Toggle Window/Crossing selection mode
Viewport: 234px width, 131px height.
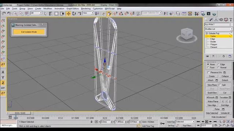point(62,14)
